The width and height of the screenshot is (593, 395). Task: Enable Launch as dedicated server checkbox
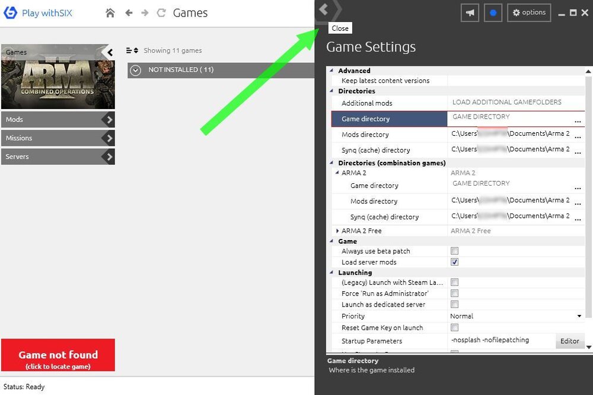click(455, 304)
